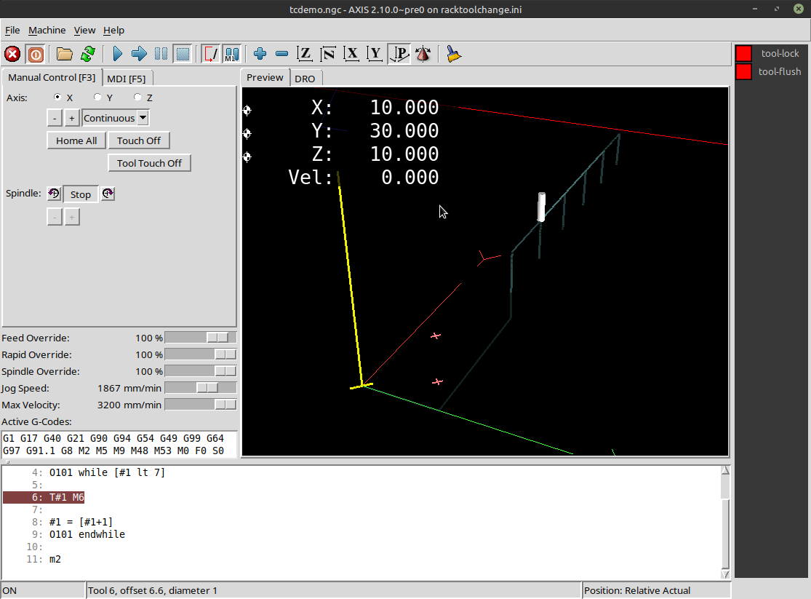Start spindle clockwise with the right rotation icon
This screenshot has height=599, width=811.
[108, 194]
